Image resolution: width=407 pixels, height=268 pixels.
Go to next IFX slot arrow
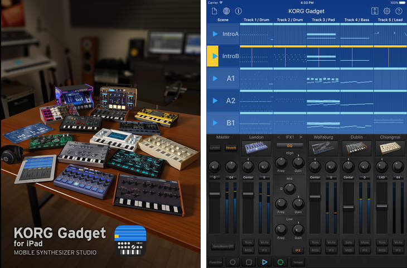301,137
